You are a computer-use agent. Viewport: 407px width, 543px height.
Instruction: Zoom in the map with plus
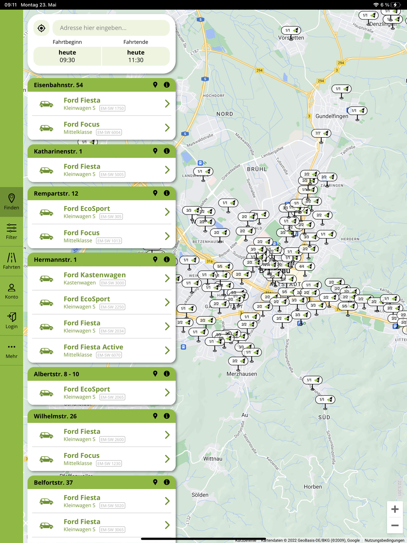(395, 509)
